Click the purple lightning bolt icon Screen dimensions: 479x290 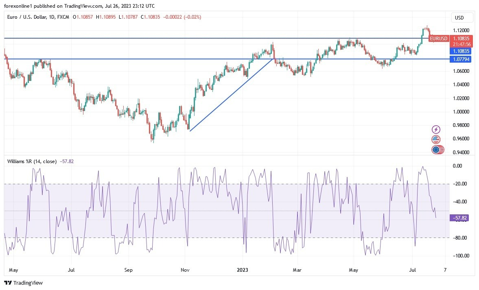click(436, 130)
